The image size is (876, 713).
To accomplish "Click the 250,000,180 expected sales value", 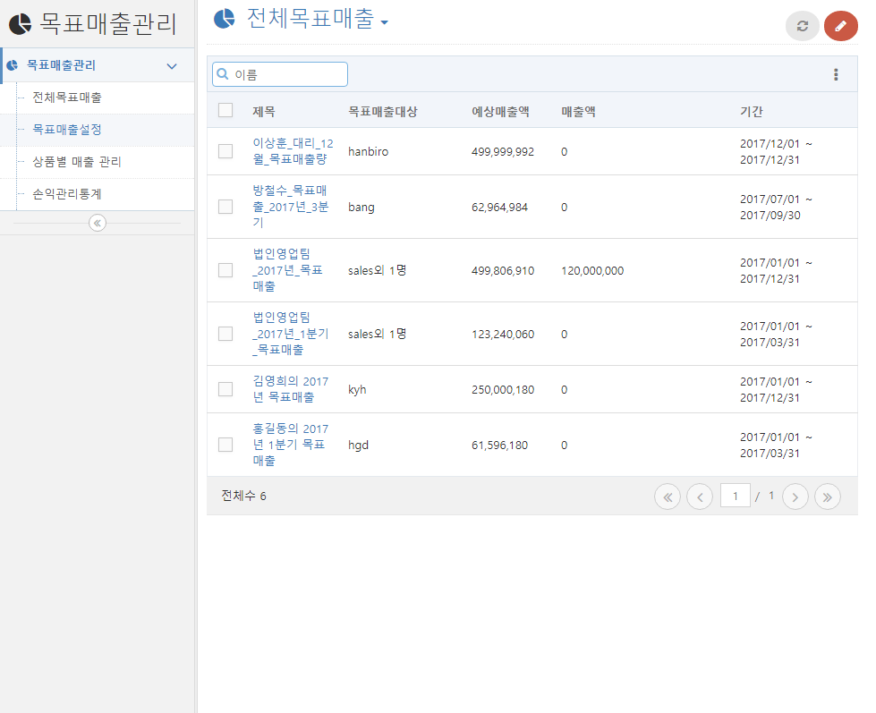I will (503, 390).
